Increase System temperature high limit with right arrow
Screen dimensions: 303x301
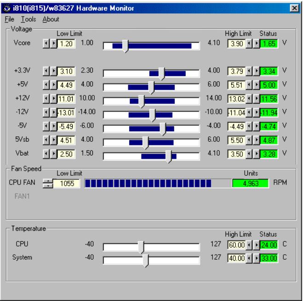coord(256,258)
